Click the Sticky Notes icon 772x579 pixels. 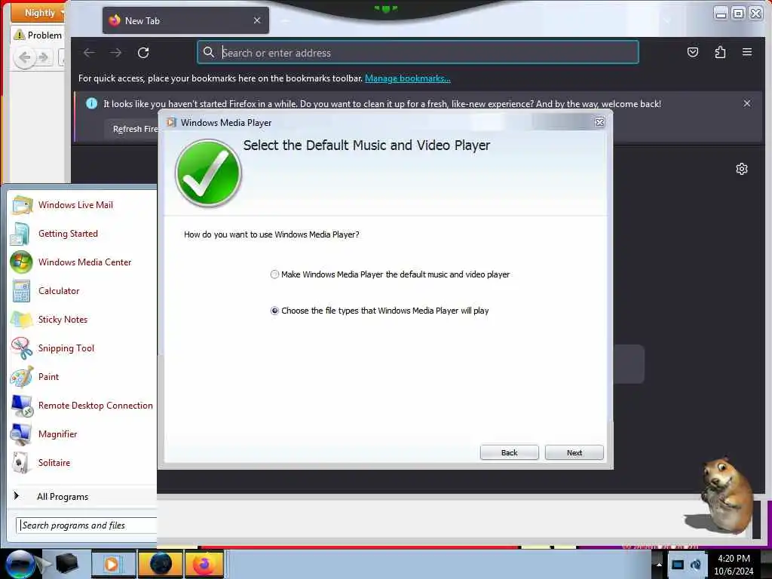(21, 320)
